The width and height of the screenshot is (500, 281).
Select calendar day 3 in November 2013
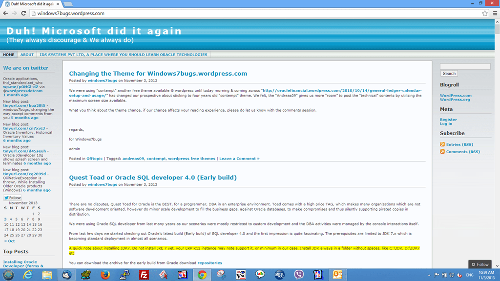coord(5,219)
